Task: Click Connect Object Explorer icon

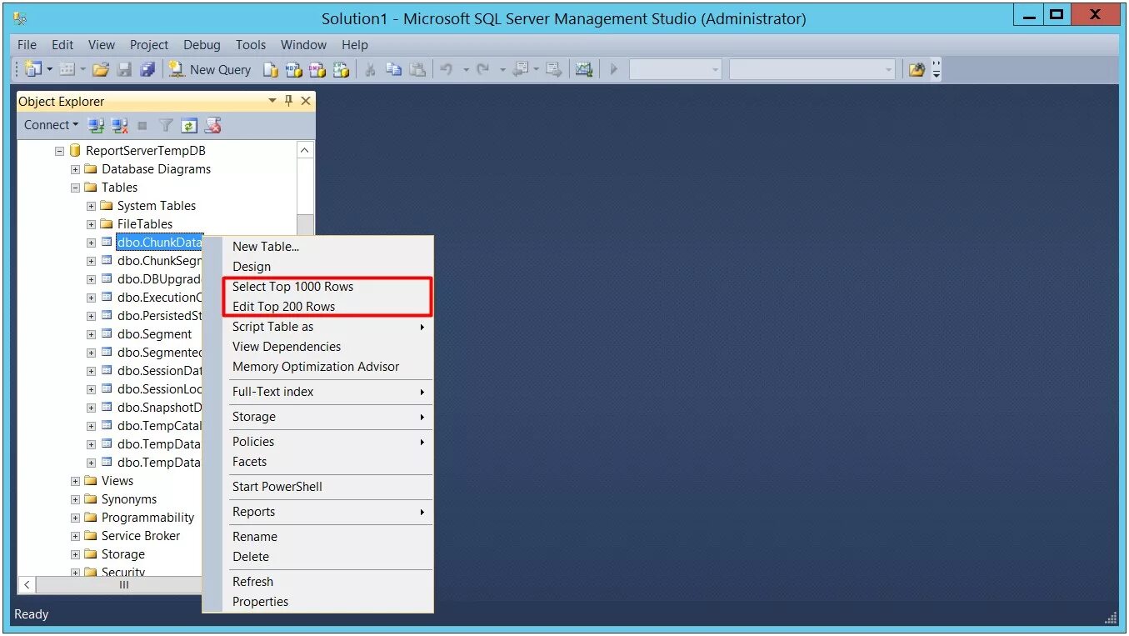Action: [x=97, y=125]
